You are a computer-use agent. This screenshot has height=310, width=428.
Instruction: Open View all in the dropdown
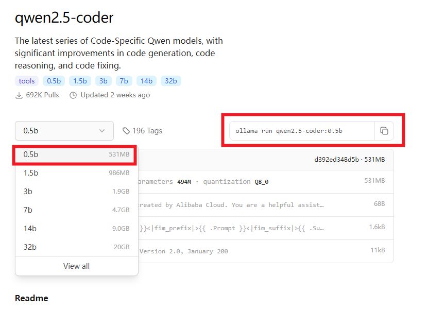tap(76, 266)
